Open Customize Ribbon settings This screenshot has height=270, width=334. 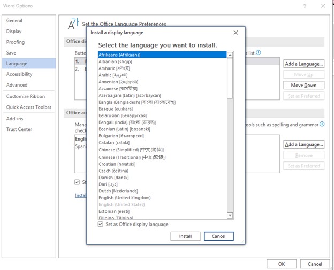pos(26,96)
